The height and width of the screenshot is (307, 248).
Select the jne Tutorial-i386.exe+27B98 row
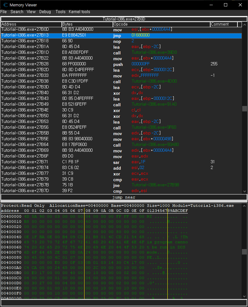121,185
